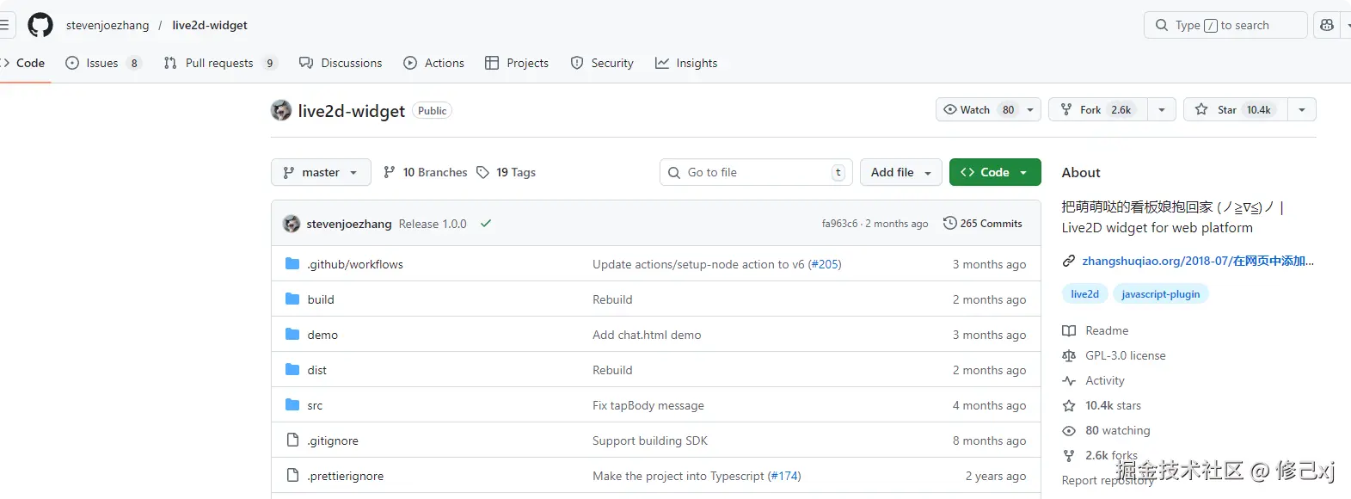This screenshot has width=1351, height=499.
Task: Switch to the Insights tab
Action: pos(686,63)
